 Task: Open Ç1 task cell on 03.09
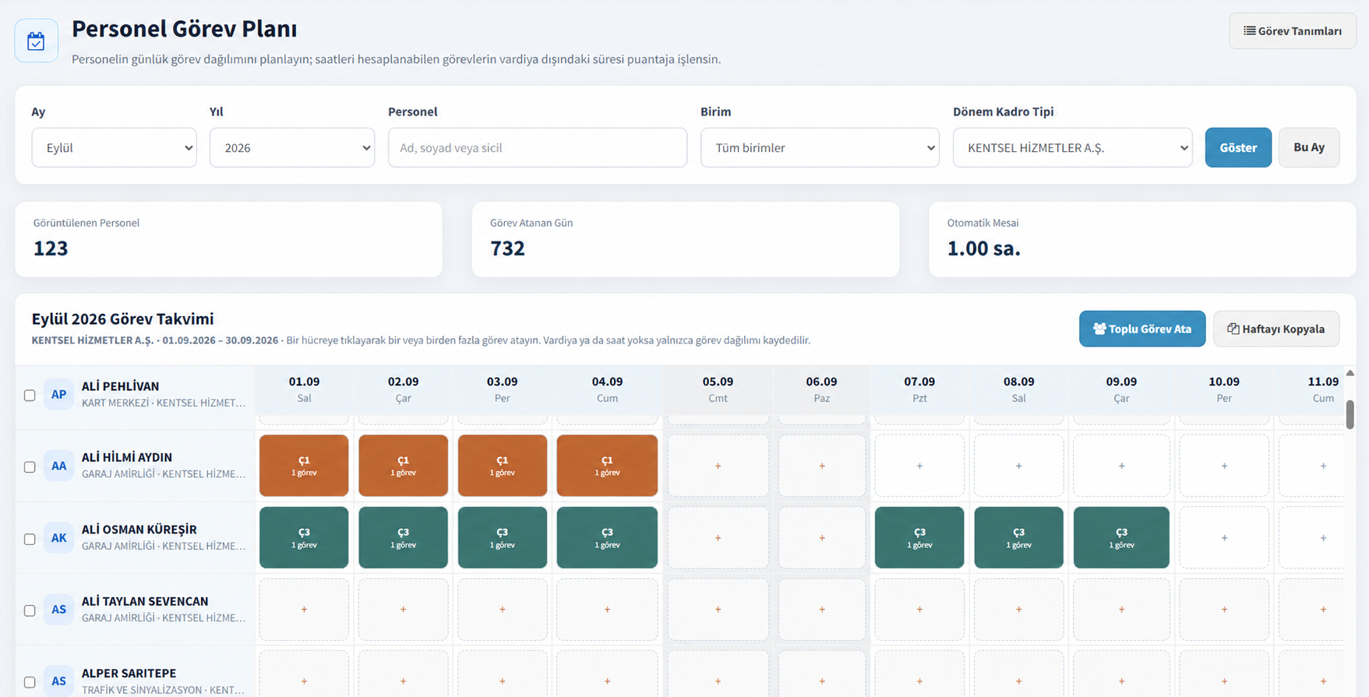(503, 466)
